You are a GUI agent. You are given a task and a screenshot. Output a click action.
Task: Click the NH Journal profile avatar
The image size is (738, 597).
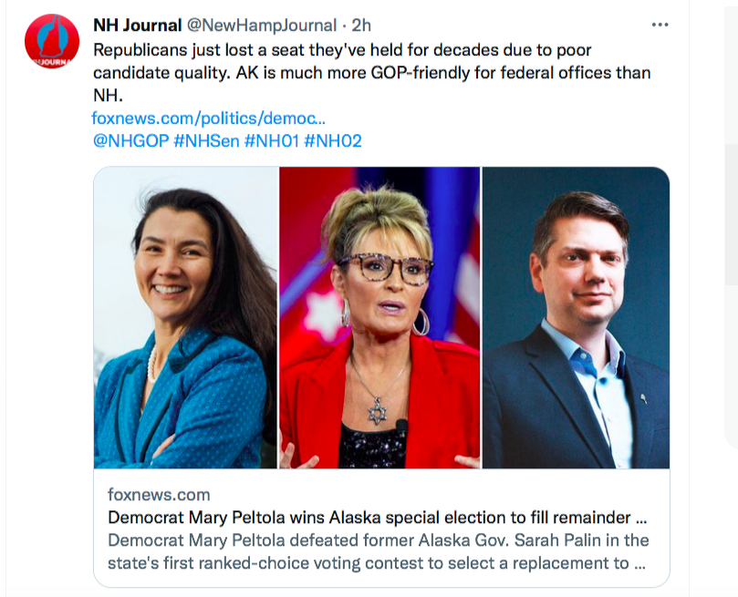(52, 42)
